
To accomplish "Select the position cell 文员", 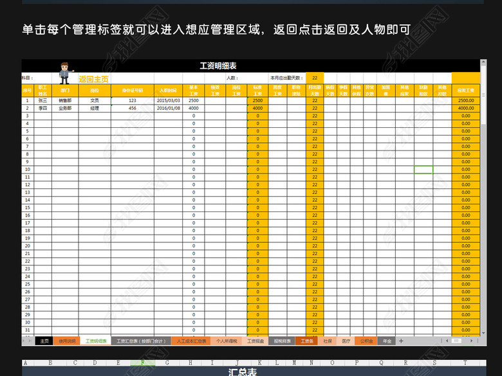I will pyautogui.click(x=95, y=100).
